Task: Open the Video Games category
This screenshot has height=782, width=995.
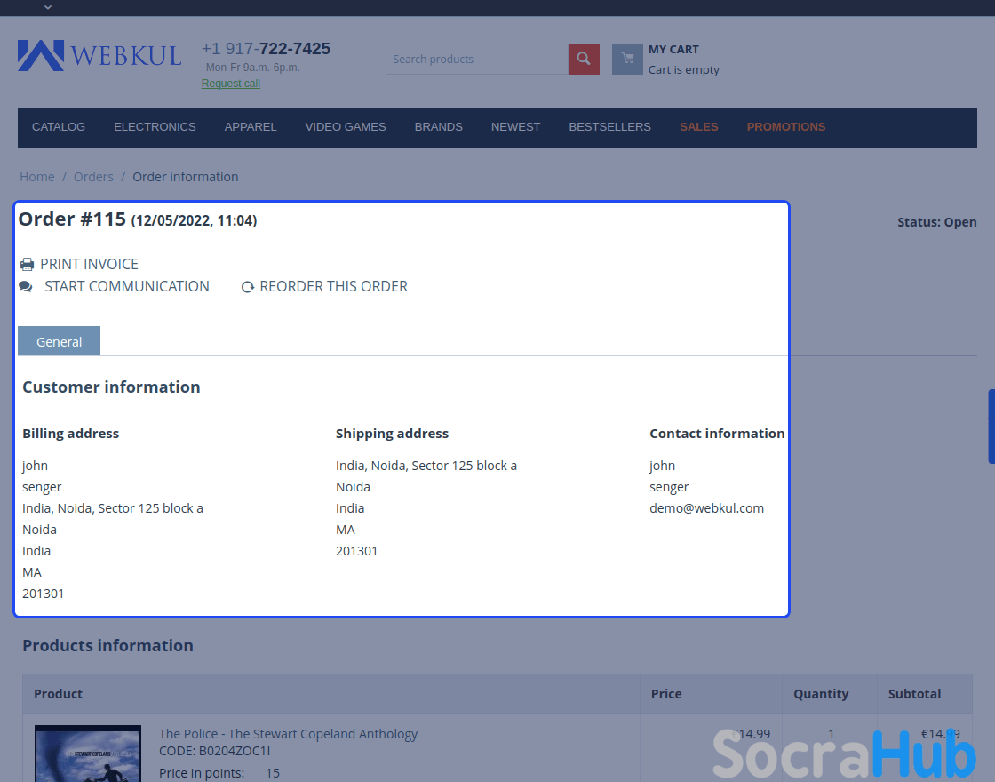Action: click(x=346, y=127)
